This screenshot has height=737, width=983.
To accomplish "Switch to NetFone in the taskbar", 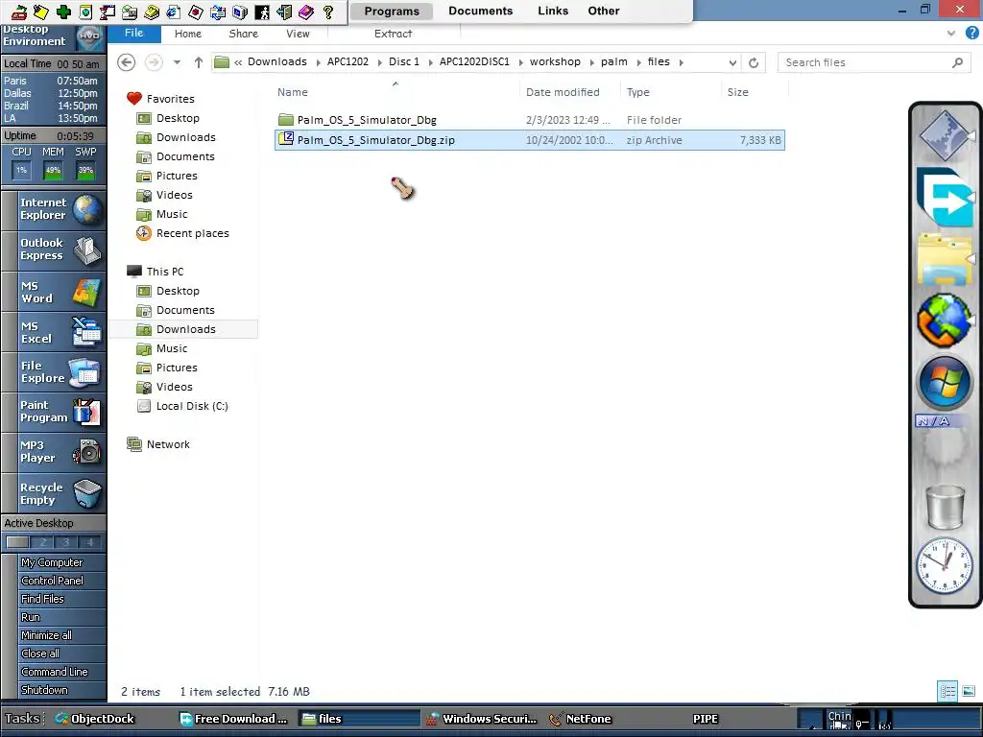I will (580, 718).
